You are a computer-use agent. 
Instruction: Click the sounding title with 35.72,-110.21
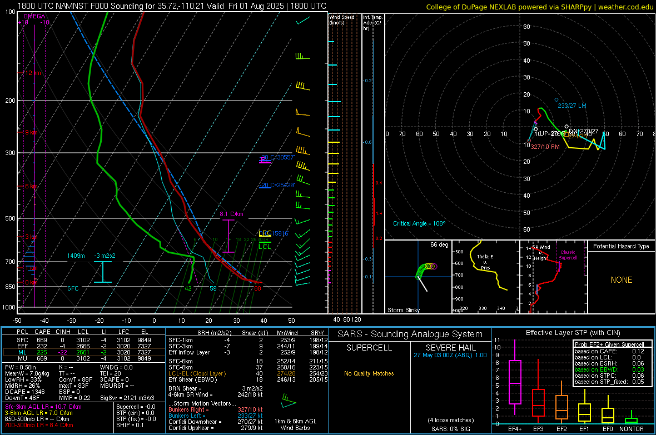pyautogui.click(x=172, y=6)
